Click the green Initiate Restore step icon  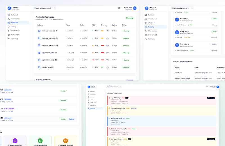(40, 141)
